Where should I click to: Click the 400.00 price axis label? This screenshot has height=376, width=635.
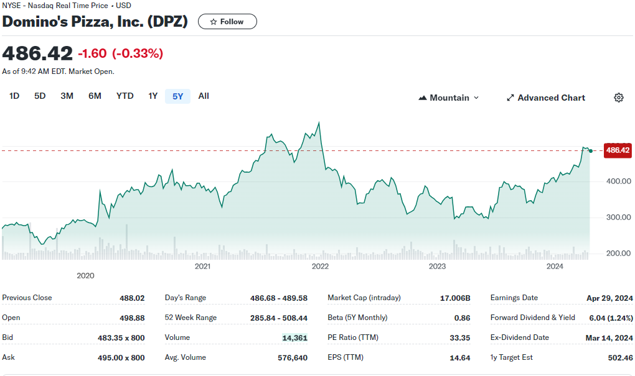pos(618,181)
